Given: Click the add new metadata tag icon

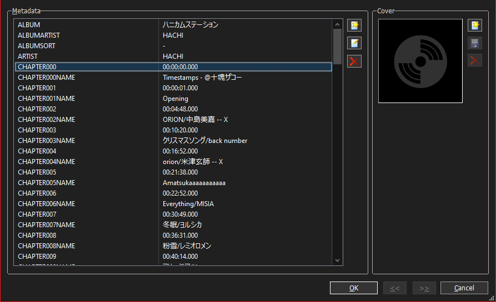Looking at the screenshot, I should [x=354, y=25].
